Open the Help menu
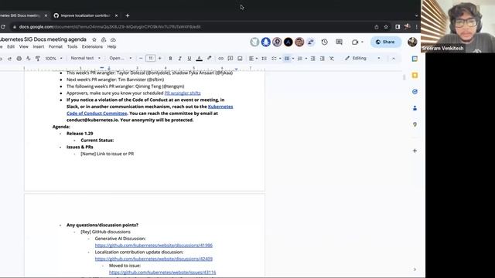This screenshot has width=495, height=278. 111,46
